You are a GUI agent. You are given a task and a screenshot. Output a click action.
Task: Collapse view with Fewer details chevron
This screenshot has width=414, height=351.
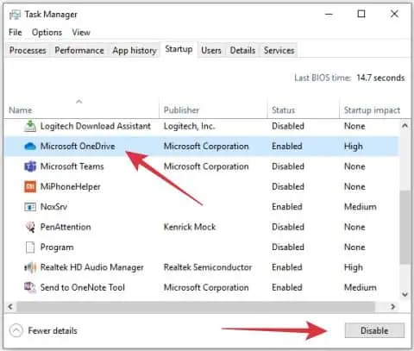(x=16, y=330)
